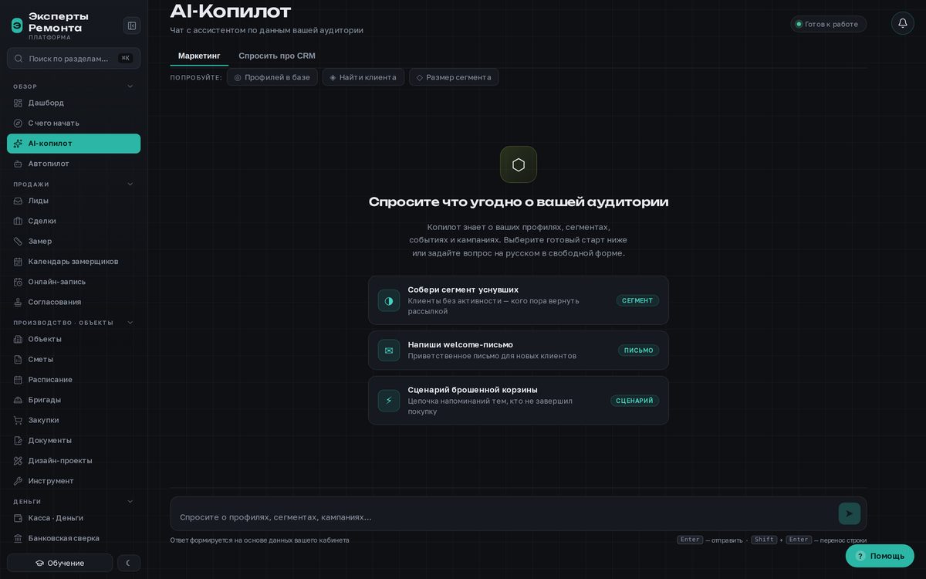
Task: Click the lightning icon on брошенной корзины card
Action: [x=389, y=401]
